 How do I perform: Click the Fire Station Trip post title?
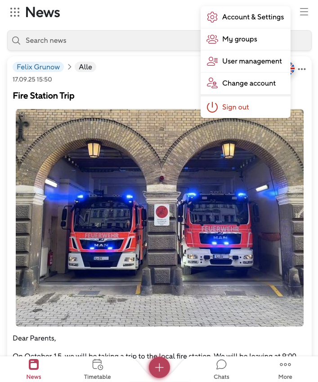tap(44, 96)
